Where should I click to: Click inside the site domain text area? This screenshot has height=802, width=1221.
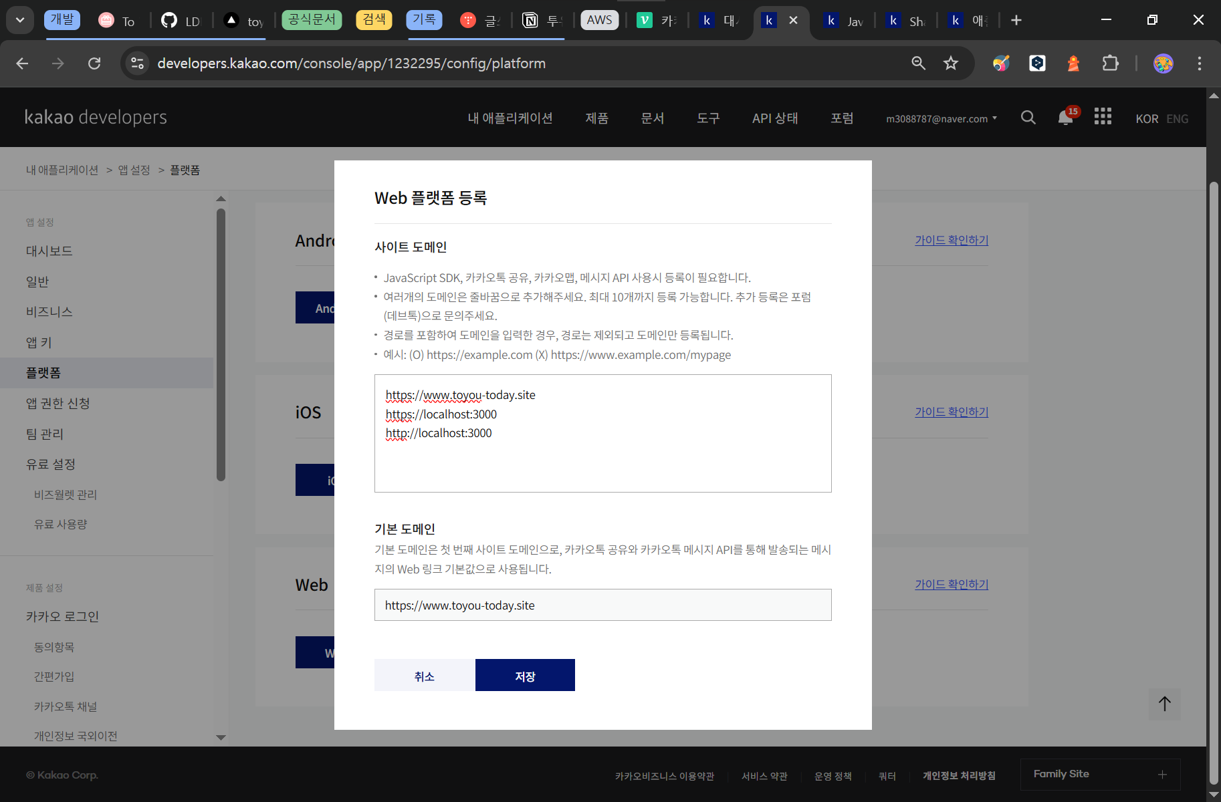point(602,433)
